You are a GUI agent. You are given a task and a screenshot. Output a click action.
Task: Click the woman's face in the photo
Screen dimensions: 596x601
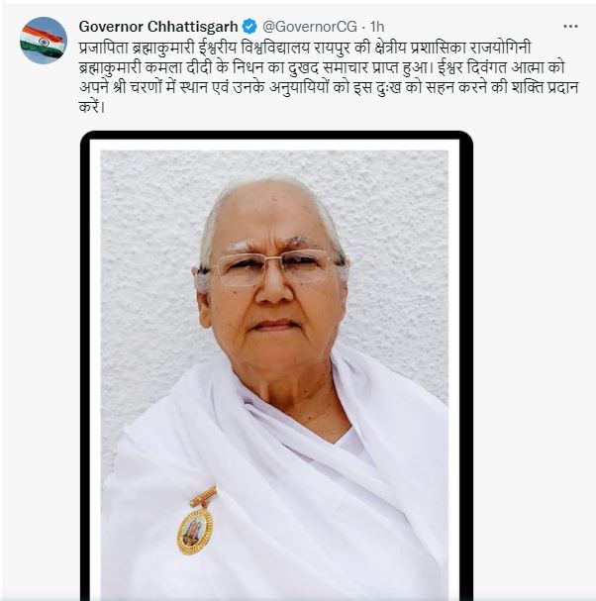[x=273, y=280]
